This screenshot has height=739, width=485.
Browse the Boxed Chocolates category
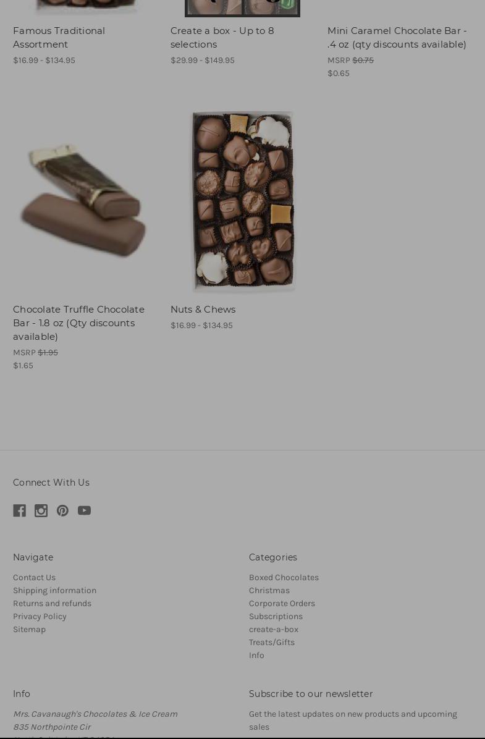284,577
